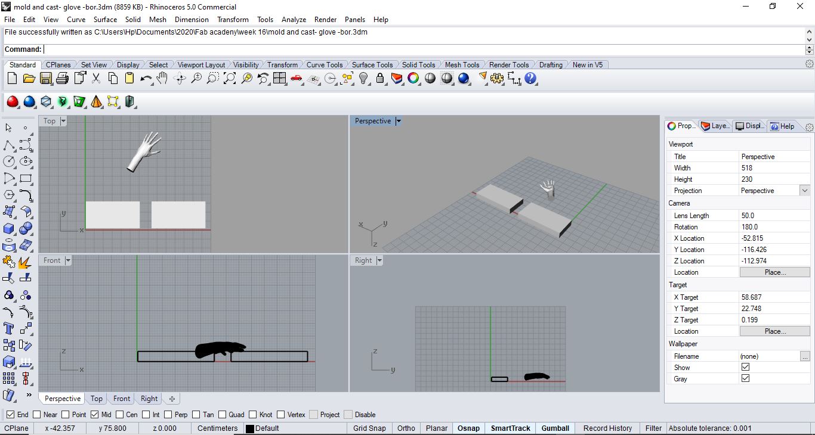Toggle Ortho mode in the status bar
Screen dimensions: 815x435
pyautogui.click(x=406, y=428)
